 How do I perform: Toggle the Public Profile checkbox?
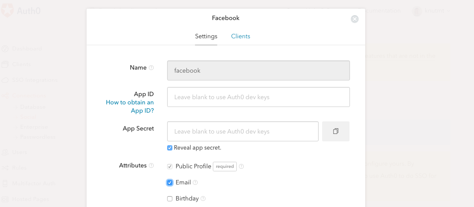tap(170, 167)
